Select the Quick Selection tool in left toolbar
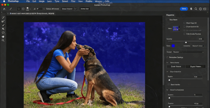The image size is (210, 108). [x=3, y=17]
